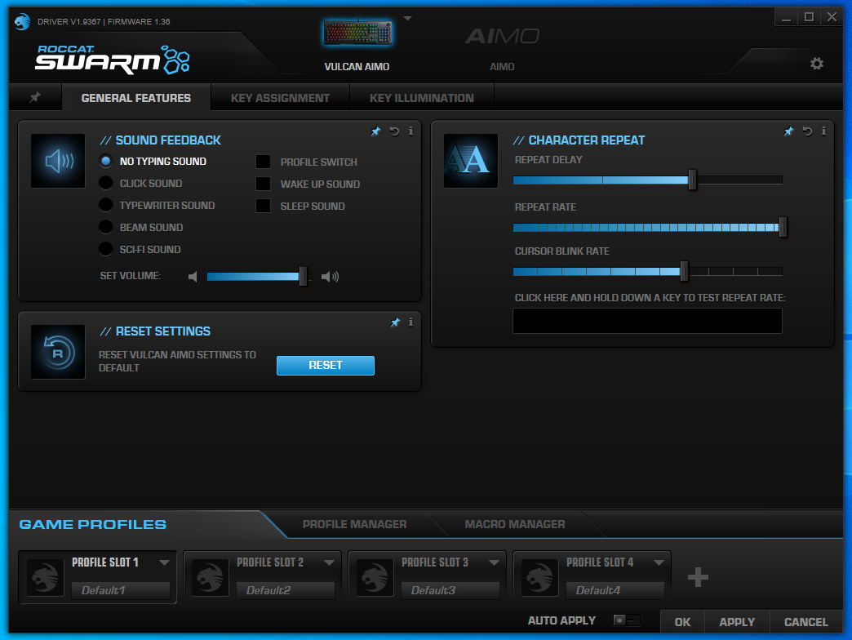Minimize the Swarm window
The width and height of the screenshot is (852, 640).
click(x=786, y=17)
